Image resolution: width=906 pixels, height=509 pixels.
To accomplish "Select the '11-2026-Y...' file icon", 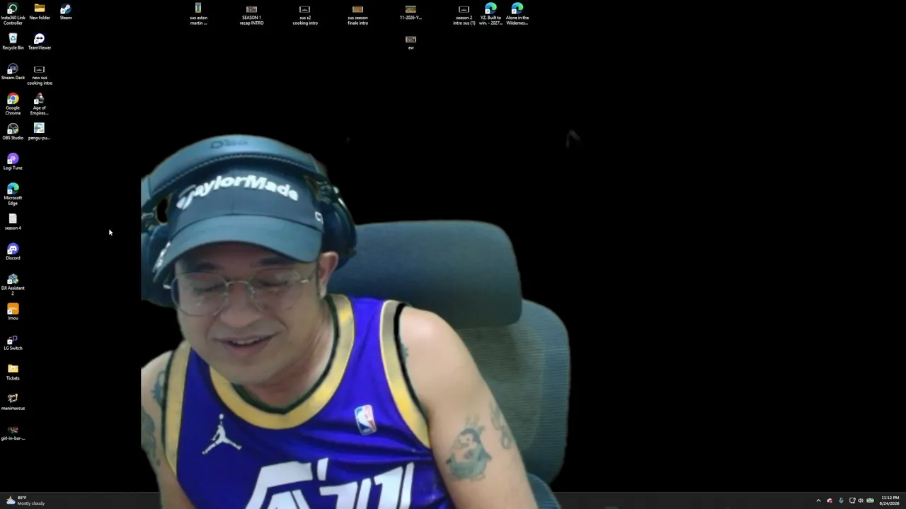I will (x=411, y=12).
